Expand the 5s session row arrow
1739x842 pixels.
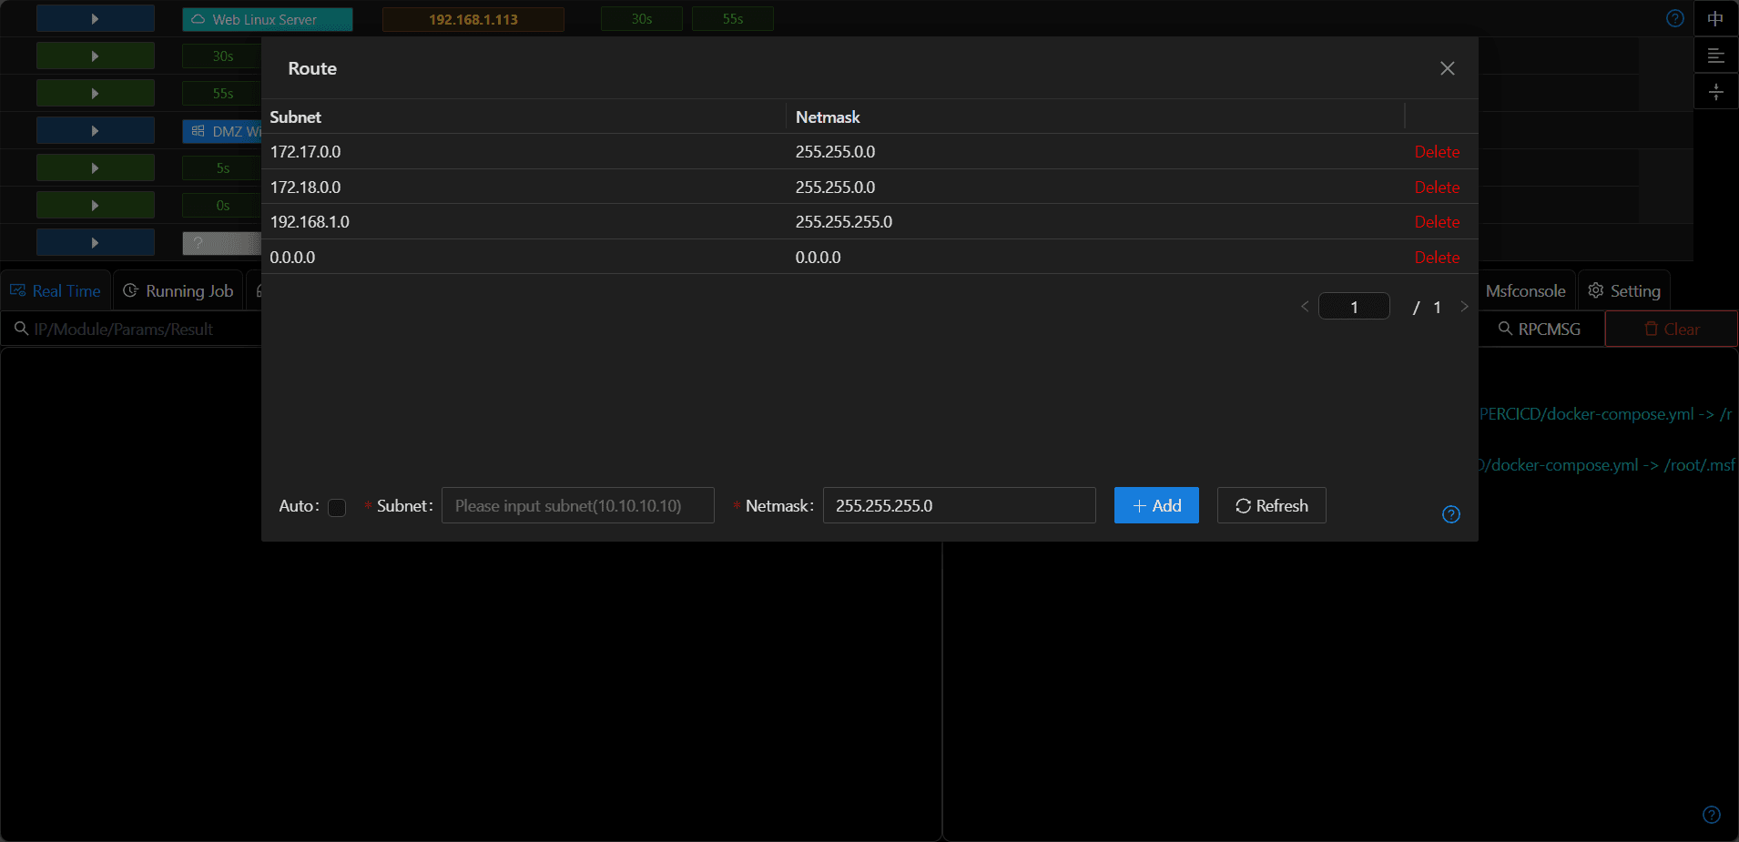[x=95, y=167]
